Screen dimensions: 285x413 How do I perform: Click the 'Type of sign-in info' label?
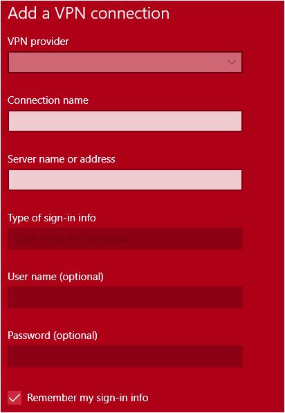click(52, 218)
